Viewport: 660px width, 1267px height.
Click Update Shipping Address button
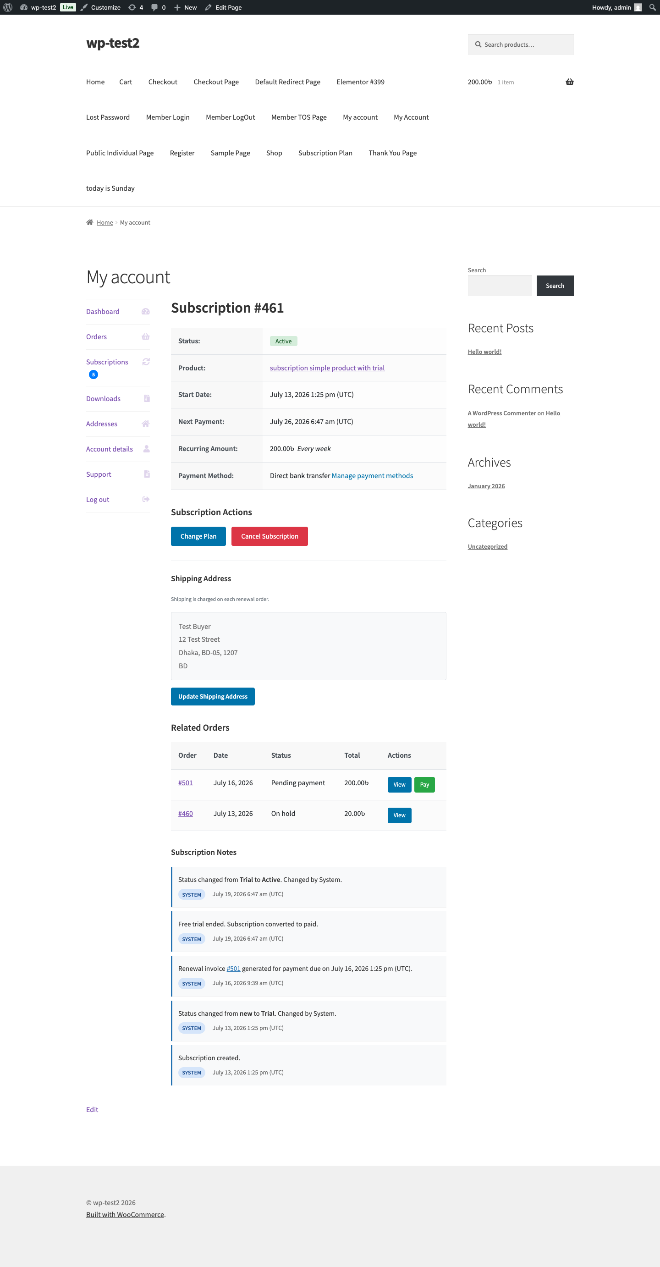(213, 696)
